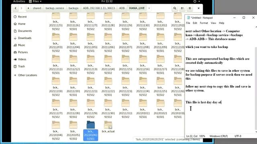Toggle the list/grid view button
This screenshot has width=257, height=144.
[182, 8]
